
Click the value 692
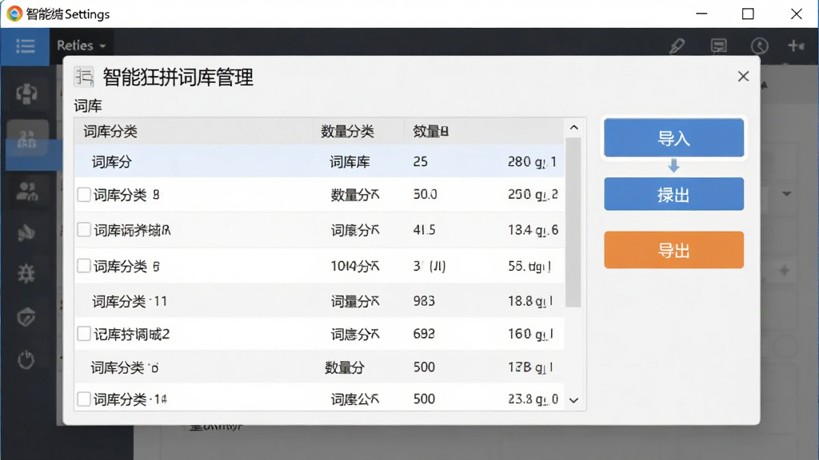click(424, 334)
